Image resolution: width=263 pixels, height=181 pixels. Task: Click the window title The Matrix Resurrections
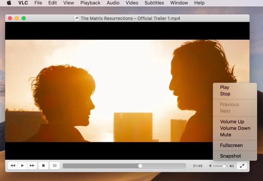pyautogui.click(x=130, y=18)
